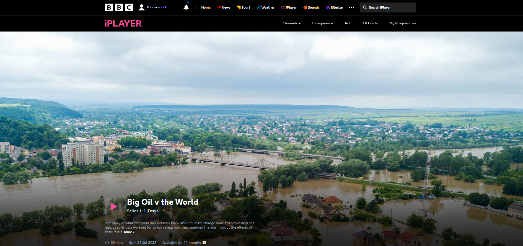Click availability help question mark icon
The width and height of the screenshot is (523, 246).
point(204,243)
